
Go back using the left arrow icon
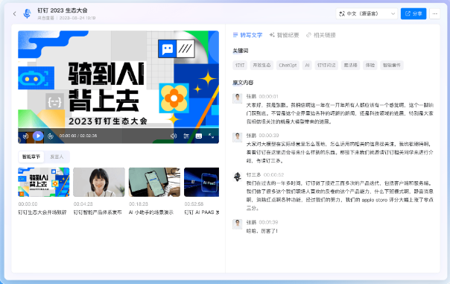coord(15,13)
